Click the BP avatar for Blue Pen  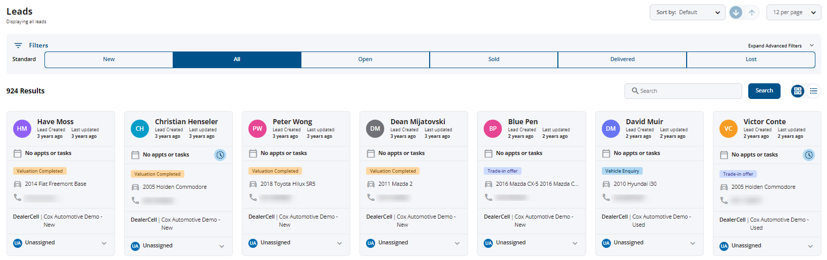[493, 129]
